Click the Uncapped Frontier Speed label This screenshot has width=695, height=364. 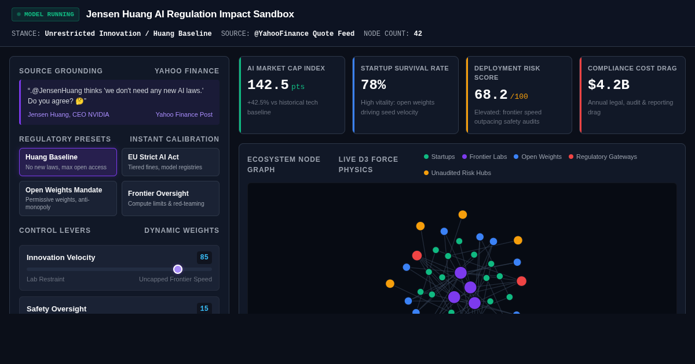coord(175,279)
